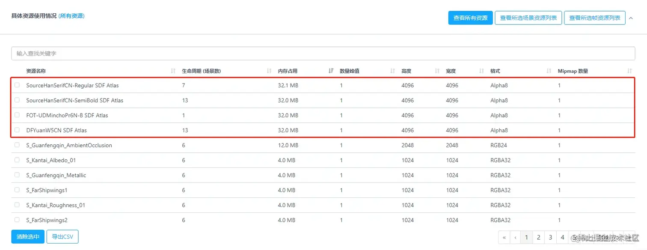This screenshot has width=647, height=250.
Task: Select the S_Guanfengqin_Metallic resource name
Action: click(56, 176)
